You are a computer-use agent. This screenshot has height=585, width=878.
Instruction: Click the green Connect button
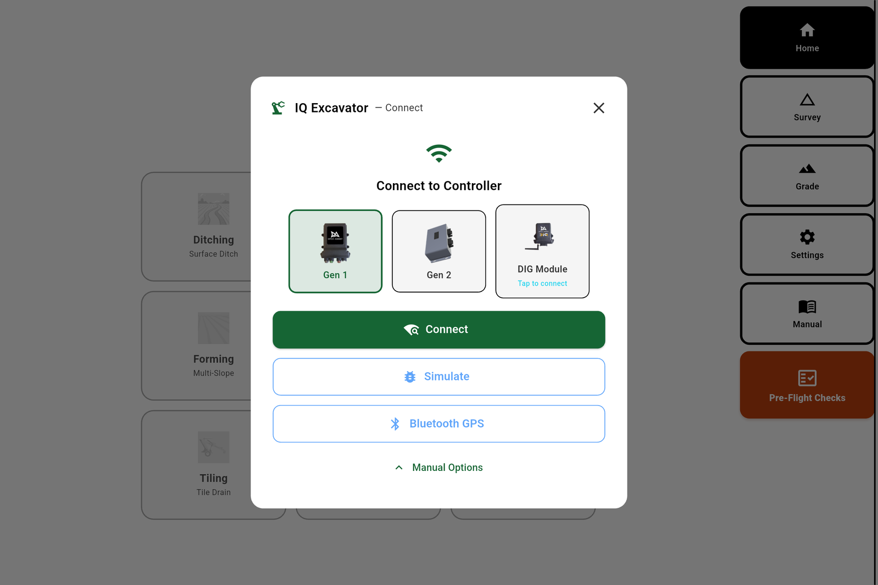[439, 330]
